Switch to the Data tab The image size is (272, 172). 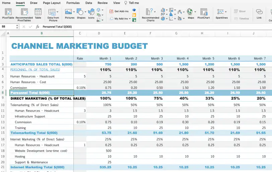(89, 3)
